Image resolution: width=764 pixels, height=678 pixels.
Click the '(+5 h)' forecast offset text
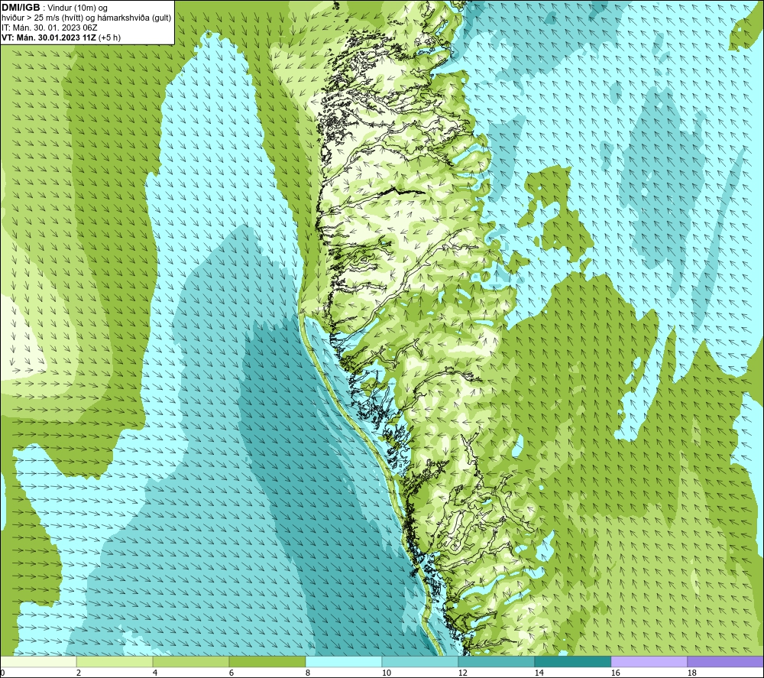coord(109,37)
